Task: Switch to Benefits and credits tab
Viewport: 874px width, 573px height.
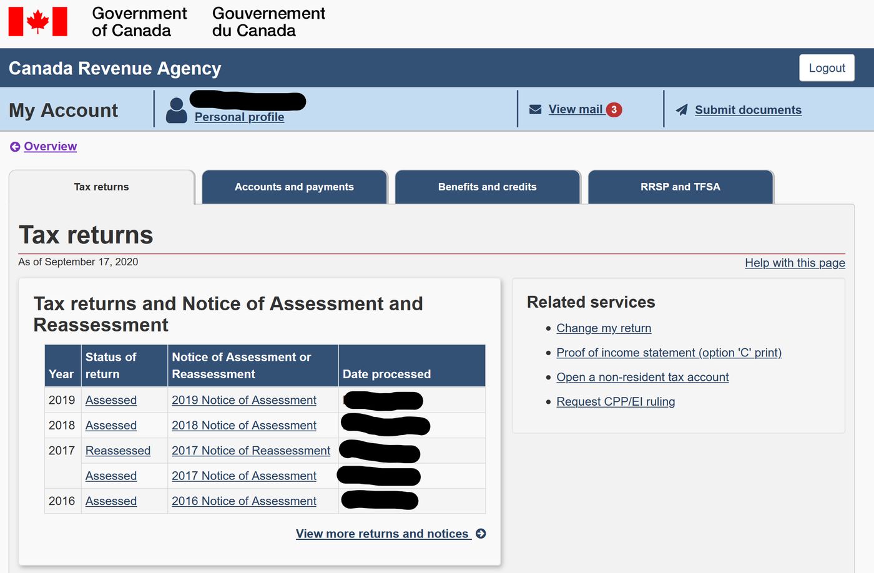Action: coord(488,187)
